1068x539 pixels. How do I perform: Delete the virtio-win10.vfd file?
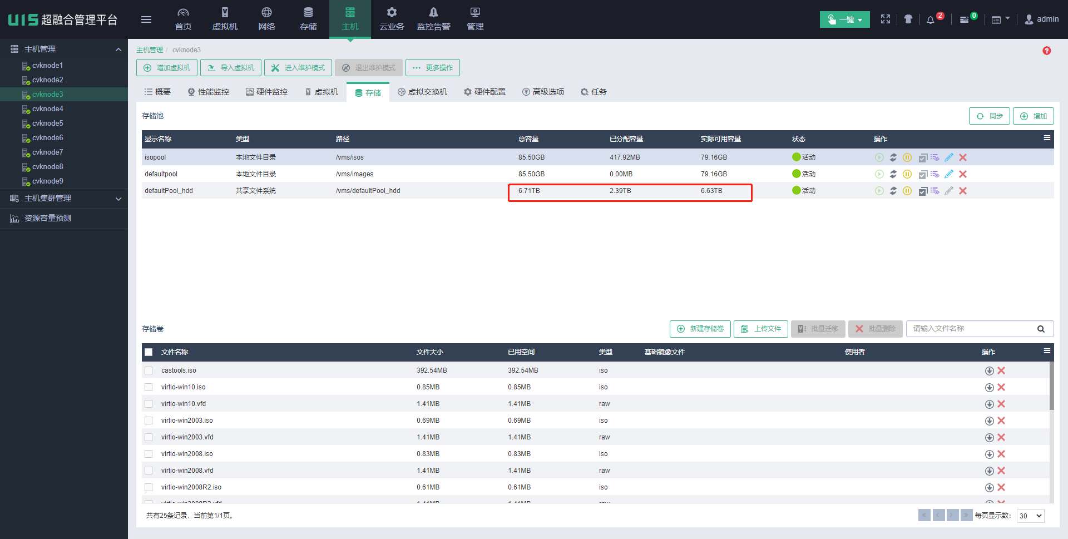1001,404
